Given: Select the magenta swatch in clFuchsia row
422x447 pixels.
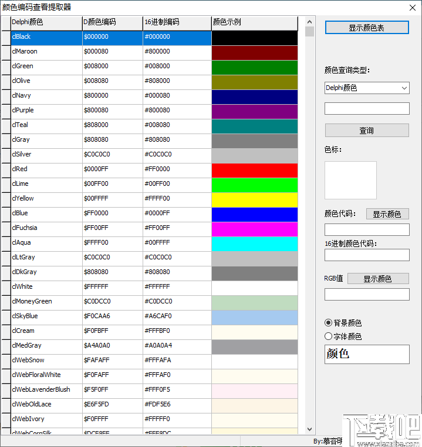Looking at the screenshot, I should 255,229.
